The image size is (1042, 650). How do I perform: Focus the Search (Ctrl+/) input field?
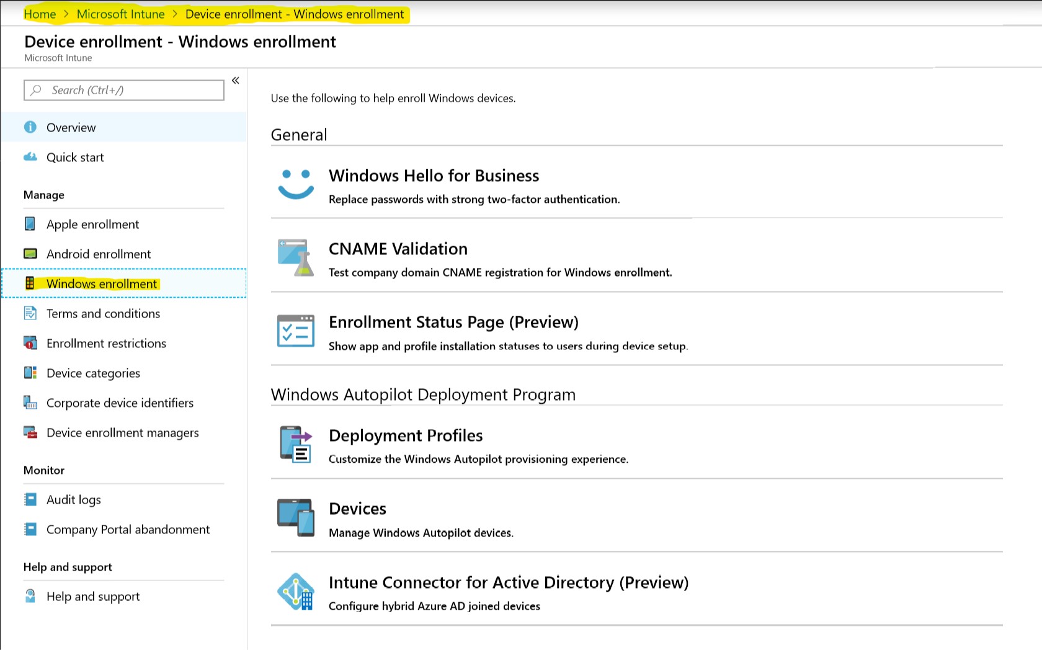tap(124, 90)
